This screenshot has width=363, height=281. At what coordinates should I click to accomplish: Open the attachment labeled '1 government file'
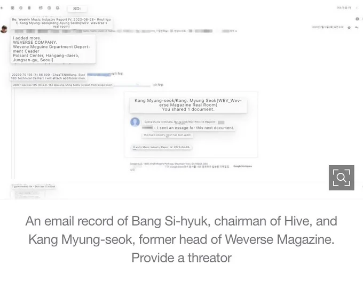pos(34,187)
